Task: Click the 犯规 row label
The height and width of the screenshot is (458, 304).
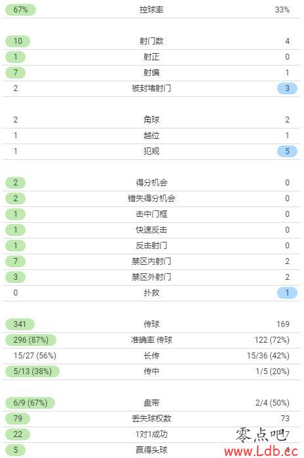Action: click(151, 151)
